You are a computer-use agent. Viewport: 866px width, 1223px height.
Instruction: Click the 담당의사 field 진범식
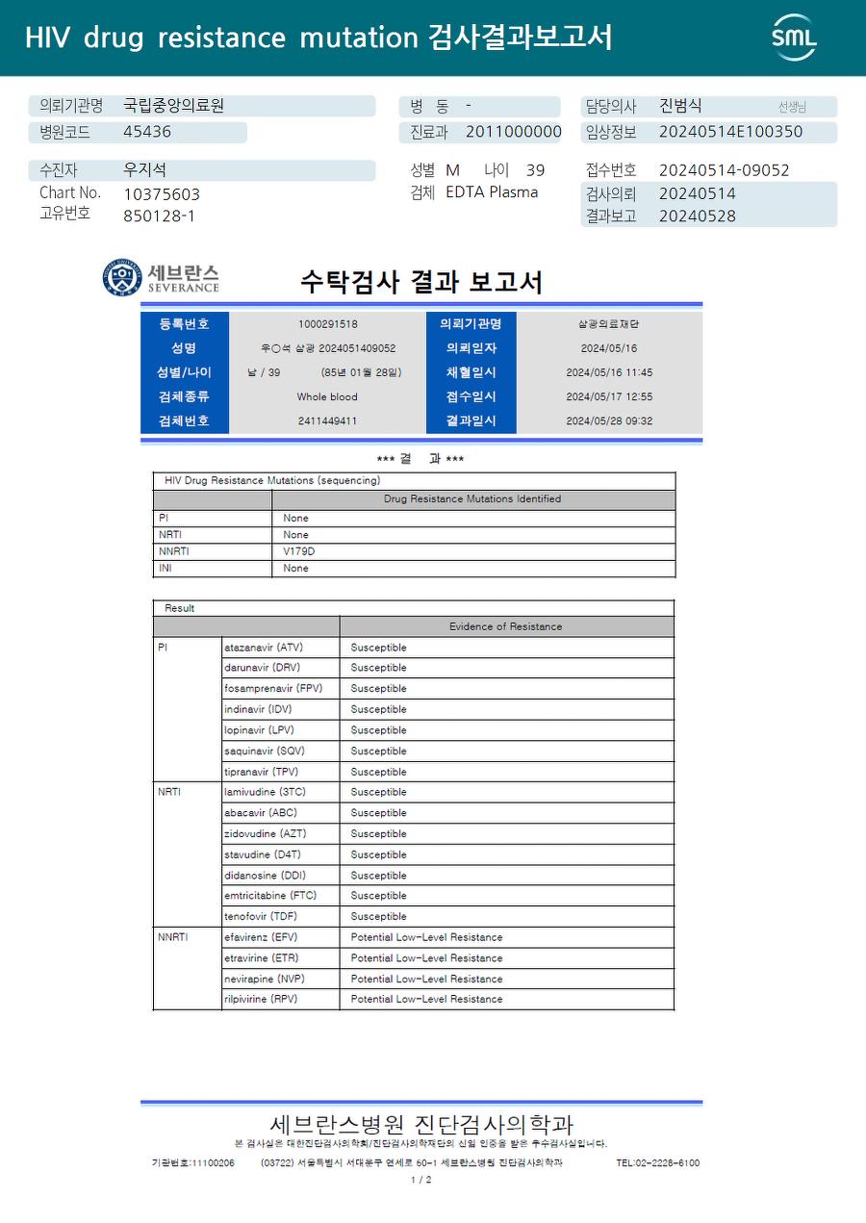(x=680, y=106)
